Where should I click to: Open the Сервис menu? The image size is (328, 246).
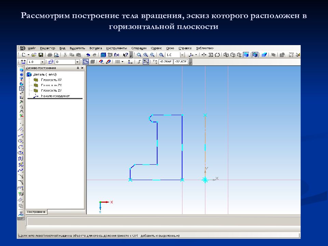tap(156, 48)
